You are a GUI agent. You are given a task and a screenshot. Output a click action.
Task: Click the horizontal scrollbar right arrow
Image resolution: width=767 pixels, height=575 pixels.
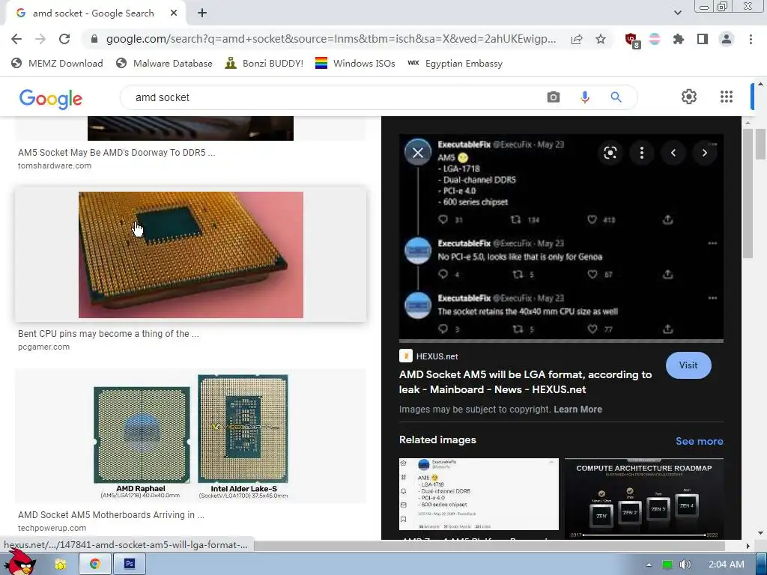[748, 545]
